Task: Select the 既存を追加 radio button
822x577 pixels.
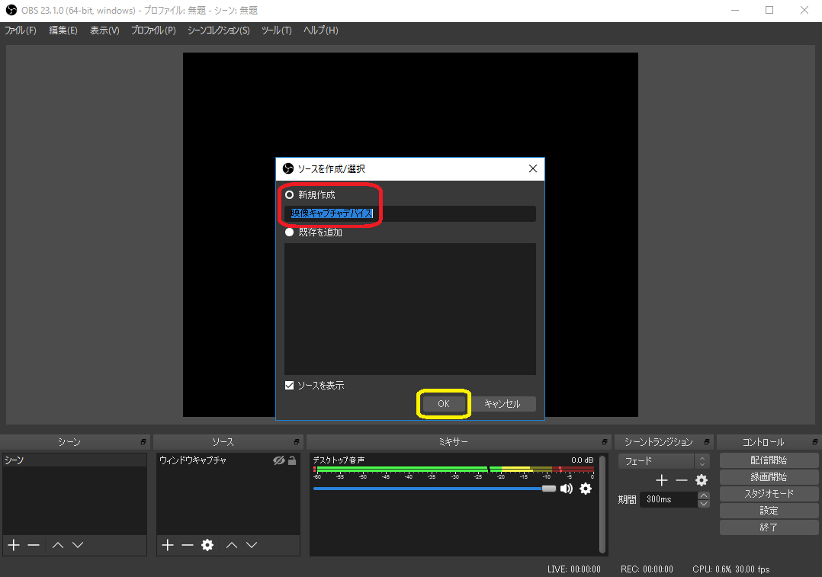Action: click(x=290, y=232)
